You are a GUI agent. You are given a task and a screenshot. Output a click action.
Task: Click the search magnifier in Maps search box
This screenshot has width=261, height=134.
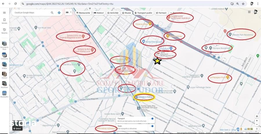pyautogui.click(x=52, y=13)
